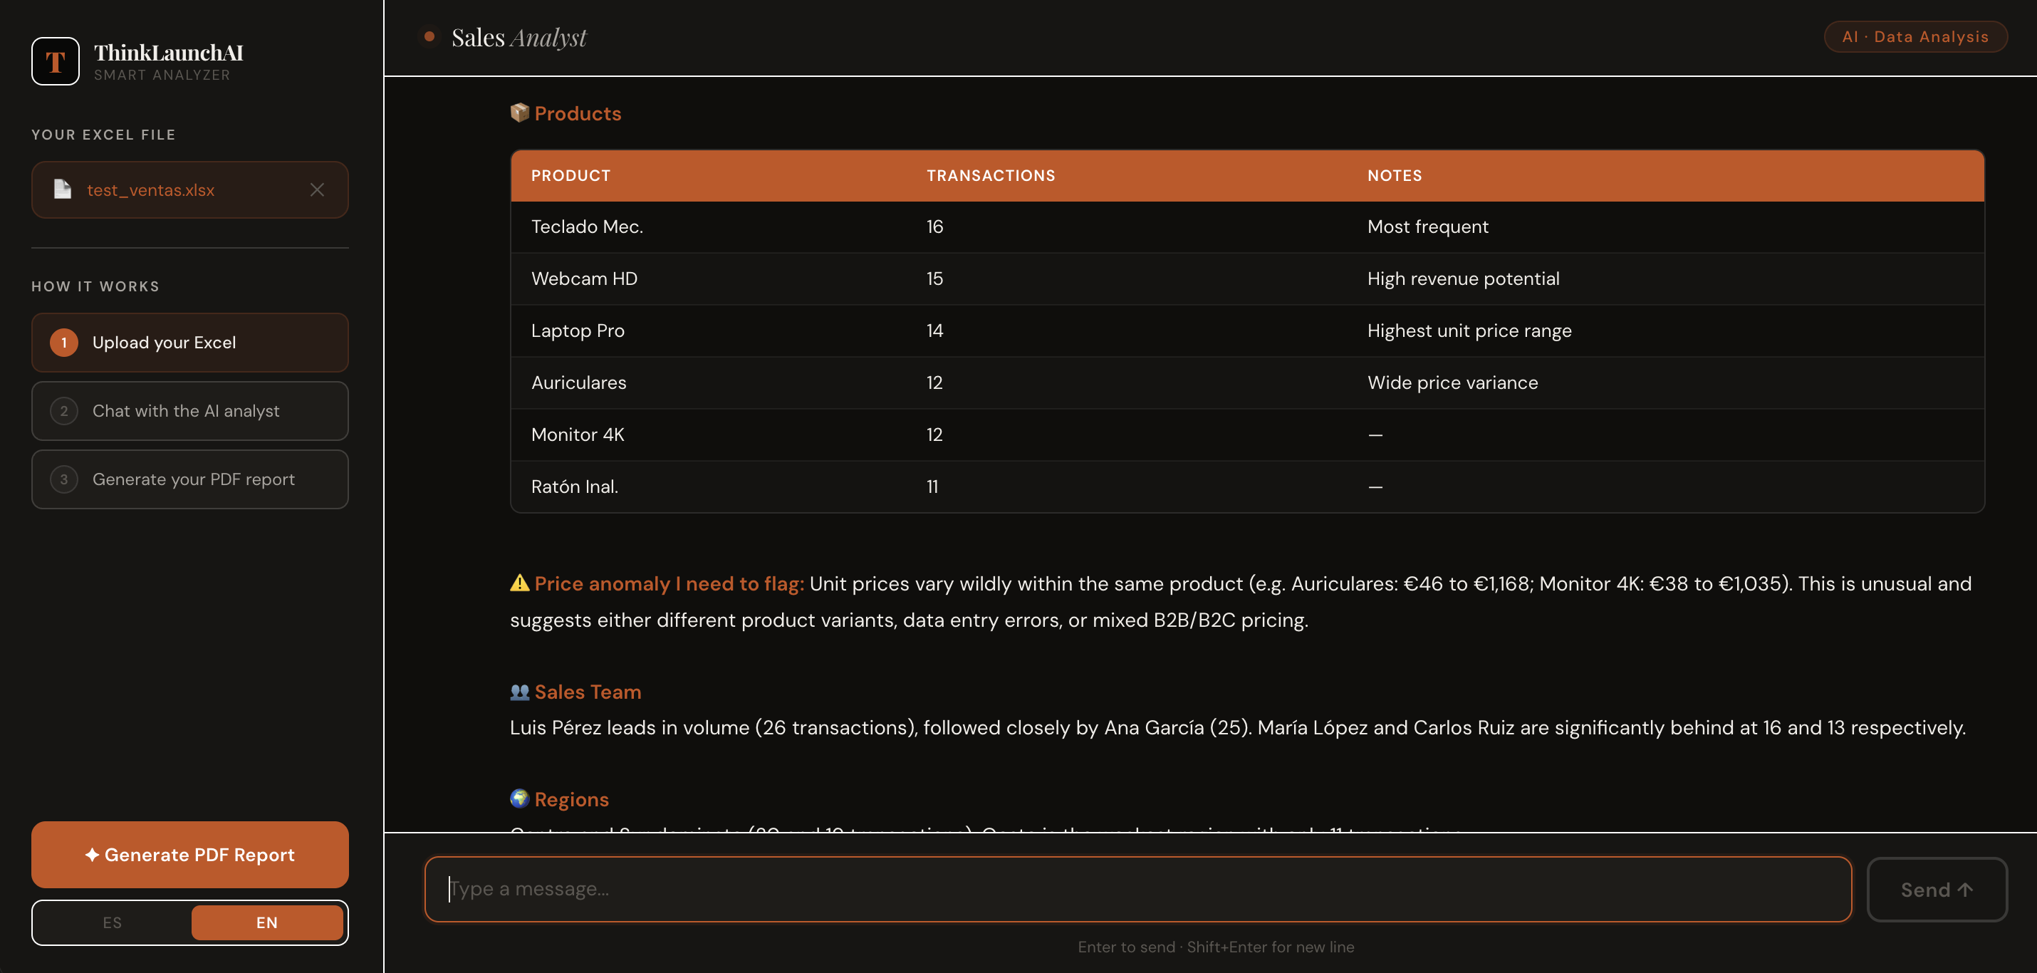
Task: Remove the uploaded test_ventas.xlsx file
Action: pyautogui.click(x=317, y=189)
